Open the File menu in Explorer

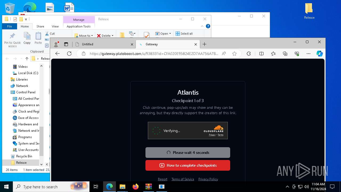pos(10,26)
